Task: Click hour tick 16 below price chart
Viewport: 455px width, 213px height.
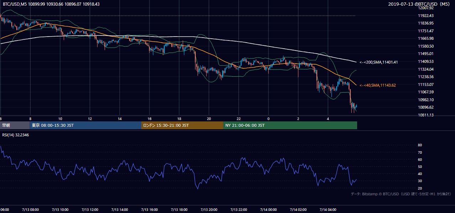Action: click(149, 119)
